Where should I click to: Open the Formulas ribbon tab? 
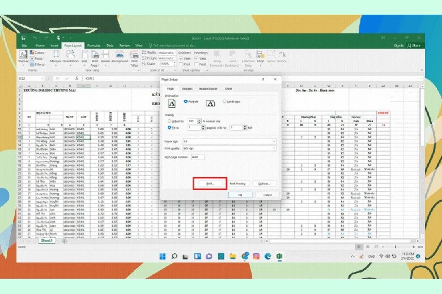tap(94, 45)
